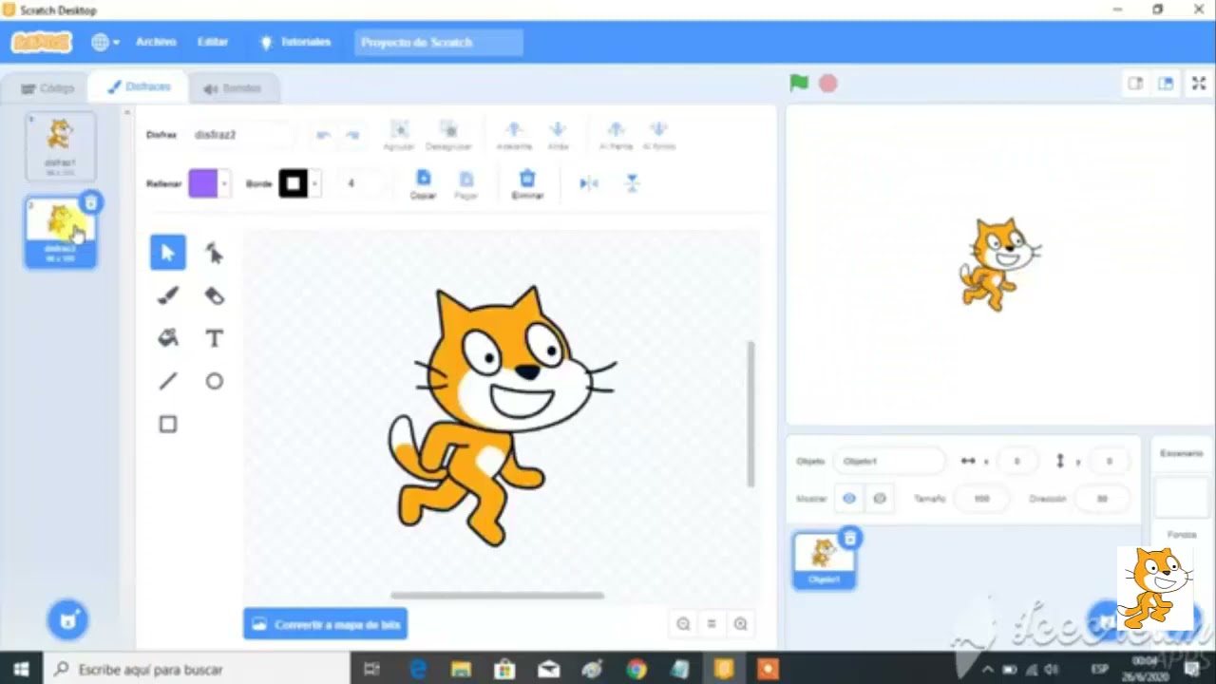The image size is (1216, 684).
Task: Click the project title field
Action: (439, 42)
